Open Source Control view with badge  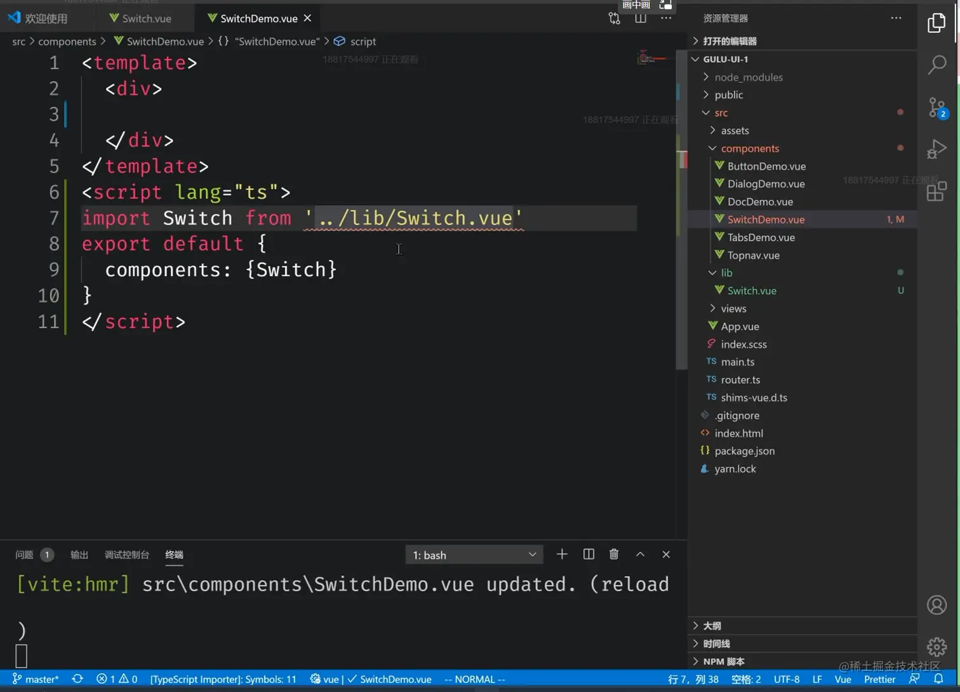[x=937, y=107]
